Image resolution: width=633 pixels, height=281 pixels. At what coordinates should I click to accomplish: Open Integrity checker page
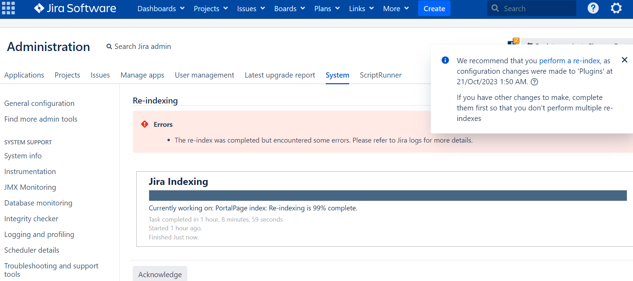click(x=31, y=219)
